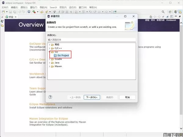Open the 文件(F) menu
183x137 pixels.
click(x=5, y=7)
